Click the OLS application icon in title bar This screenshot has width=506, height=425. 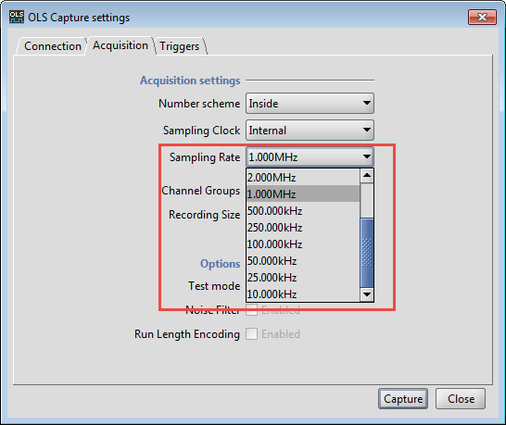(17, 17)
